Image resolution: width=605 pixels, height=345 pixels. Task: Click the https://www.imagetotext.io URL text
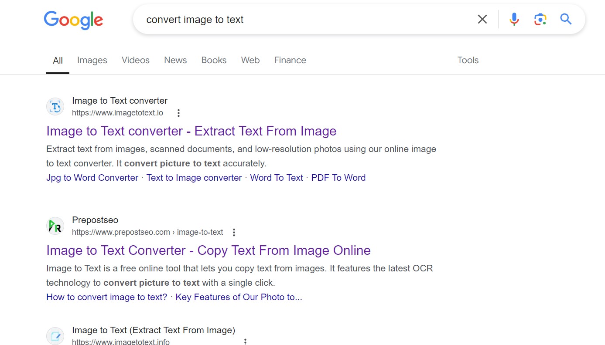point(117,113)
